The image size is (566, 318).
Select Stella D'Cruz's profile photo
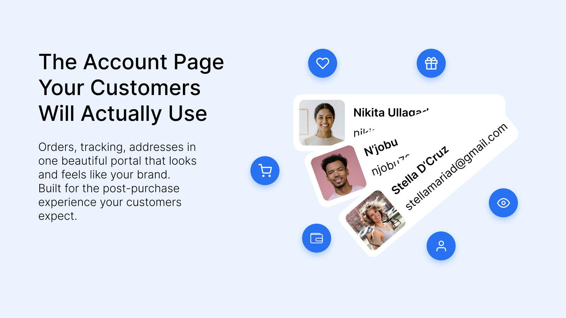click(375, 220)
